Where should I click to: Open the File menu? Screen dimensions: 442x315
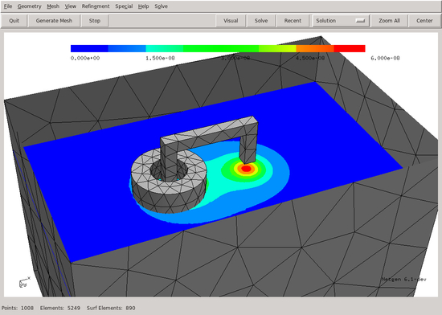click(7, 6)
